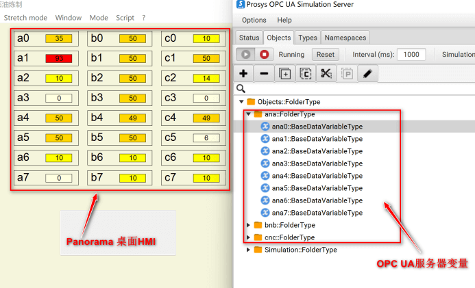
Task: Click the plus icon to add a node
Action: point(243,73)
